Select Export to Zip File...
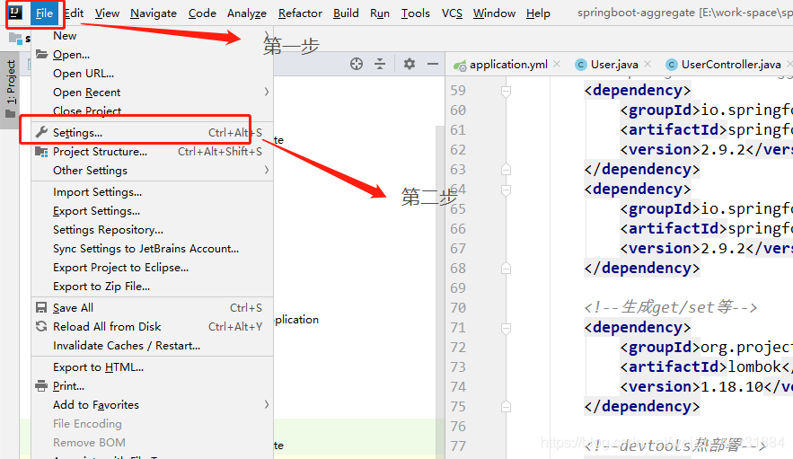Image resolution: width=793 pixels, height=459 pixels. pos(153,287)
